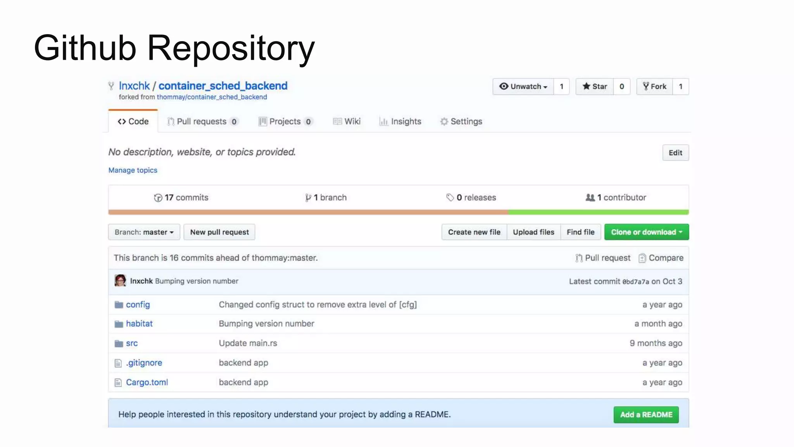Click the eye icon in Unwatch button

pos(504,86)
